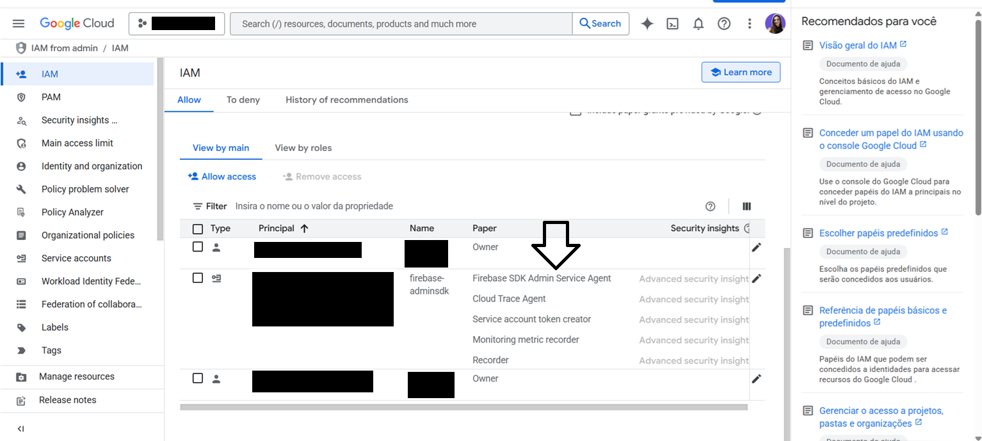This screenshot has height=441, width=982.
Task: Select the View by main tab
Action: 221,148
